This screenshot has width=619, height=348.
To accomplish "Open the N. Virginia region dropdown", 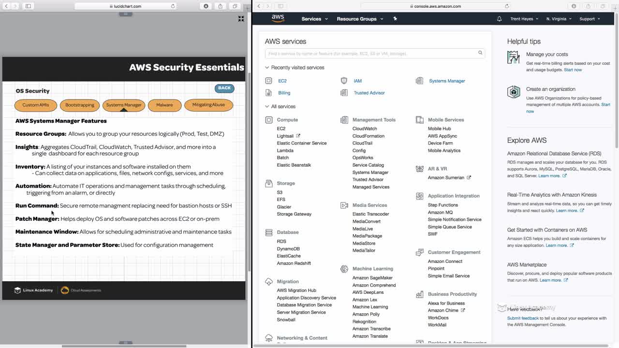I will [559, 19].
